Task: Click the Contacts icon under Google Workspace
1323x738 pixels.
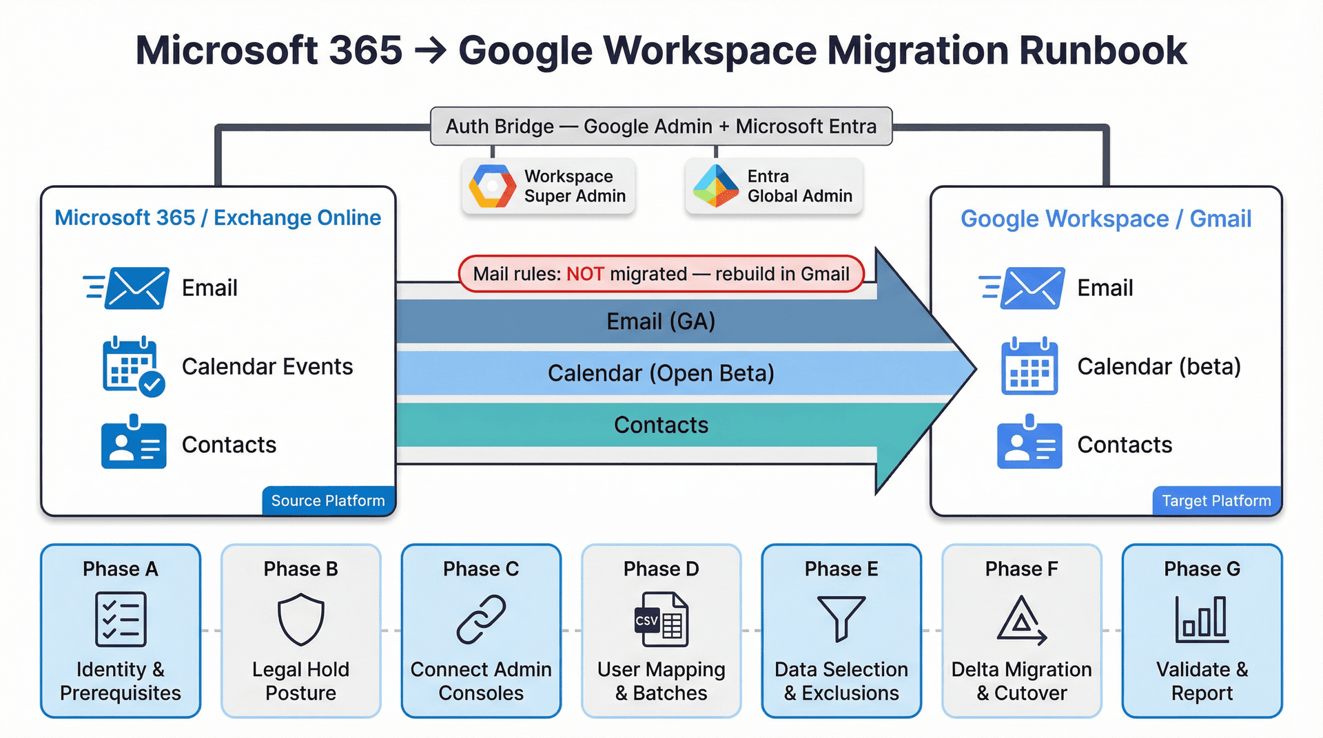Action: coord(1029,445)
